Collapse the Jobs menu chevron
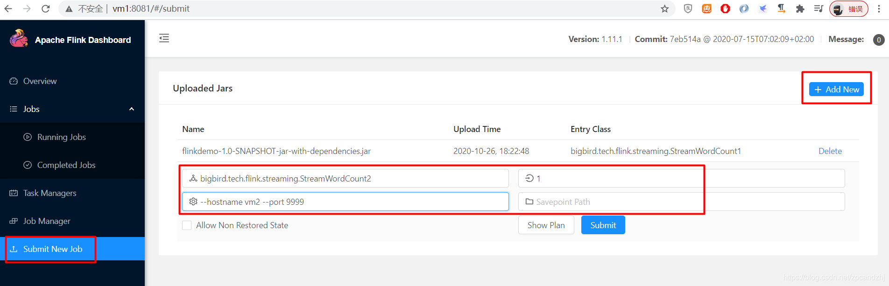 tap(132, 109)
